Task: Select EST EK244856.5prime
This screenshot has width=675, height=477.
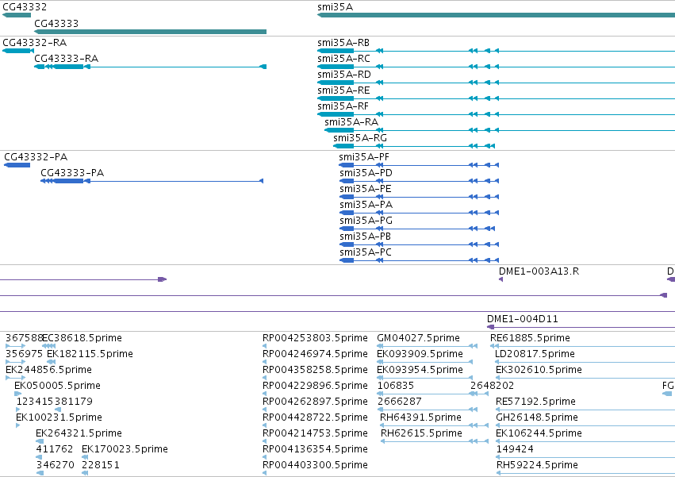Action: coord(48,370)
